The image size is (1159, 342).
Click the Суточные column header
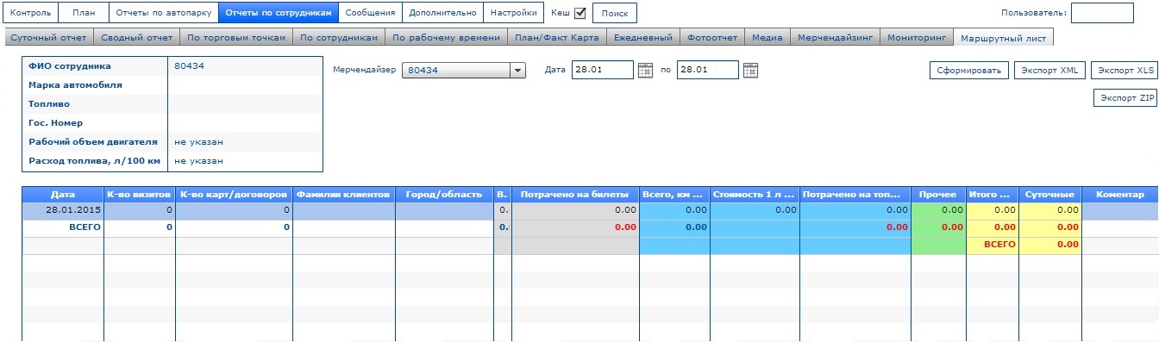click(1050, 195)
